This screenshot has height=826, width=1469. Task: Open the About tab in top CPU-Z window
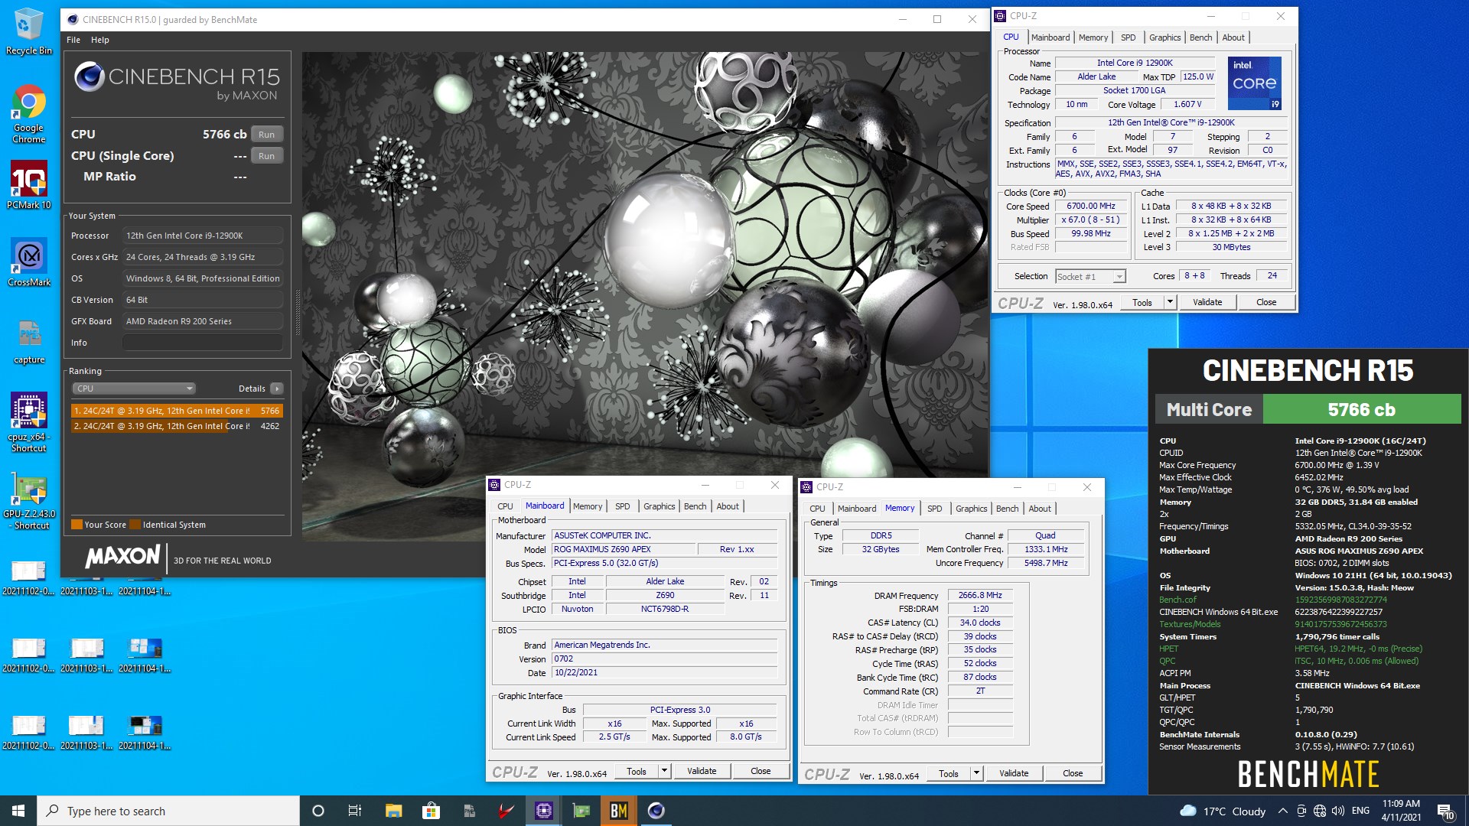[1233, 37]
